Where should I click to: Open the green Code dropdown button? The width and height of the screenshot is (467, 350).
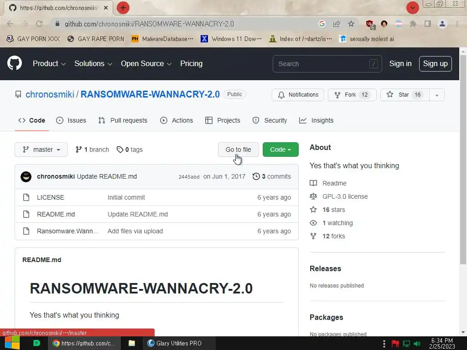coord(280,149)
